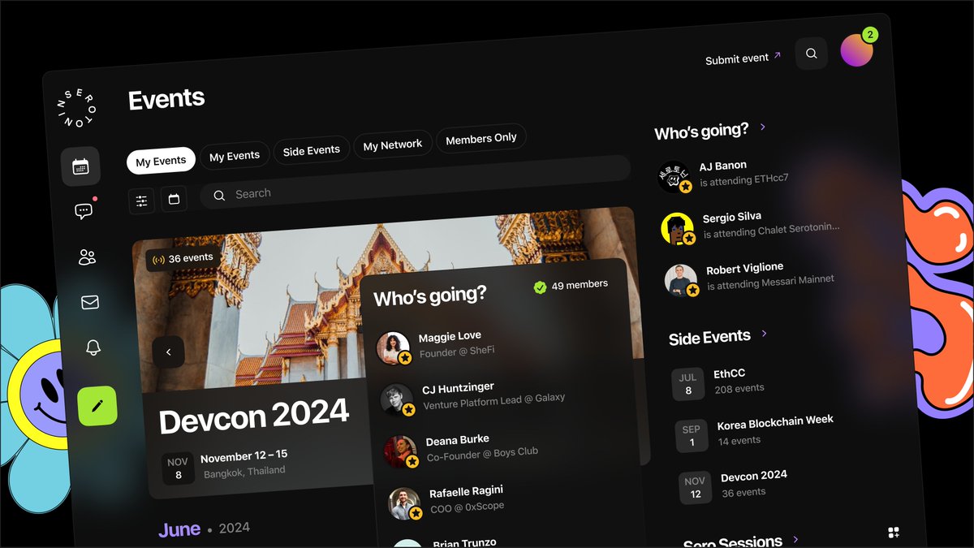Click the Maggie Love name

[x=450, y=336]
